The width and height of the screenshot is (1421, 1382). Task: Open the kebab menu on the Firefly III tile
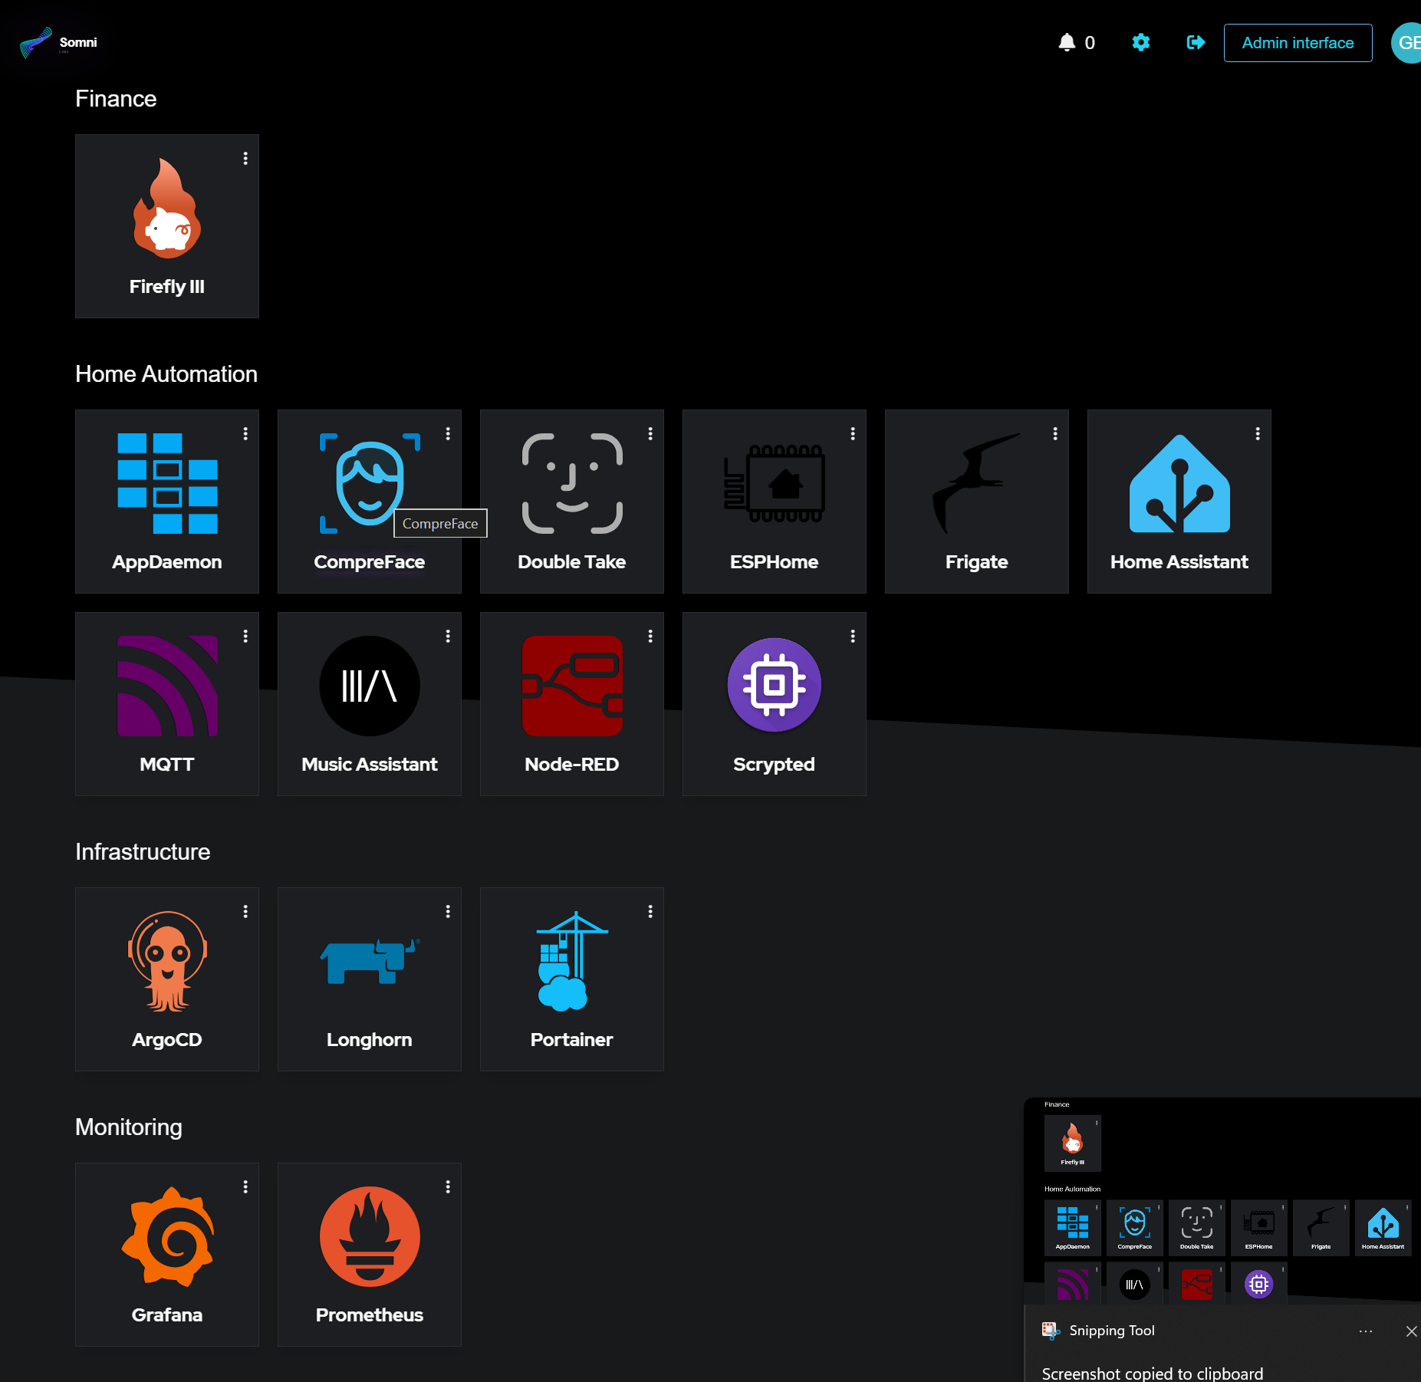[245, 158]
